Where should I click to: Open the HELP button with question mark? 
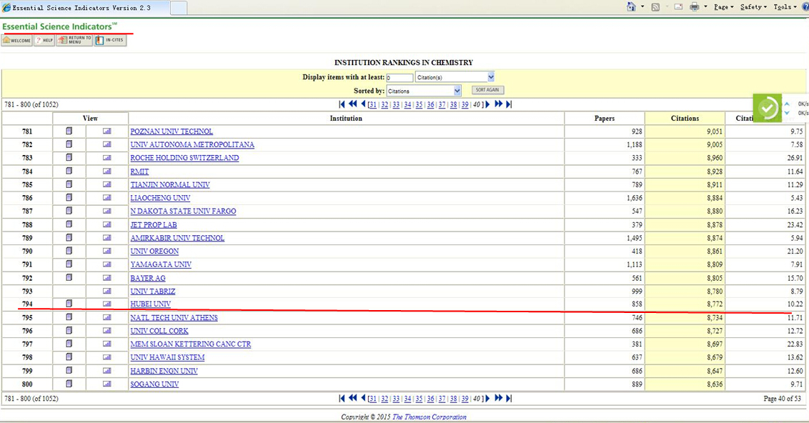[44, 40]
